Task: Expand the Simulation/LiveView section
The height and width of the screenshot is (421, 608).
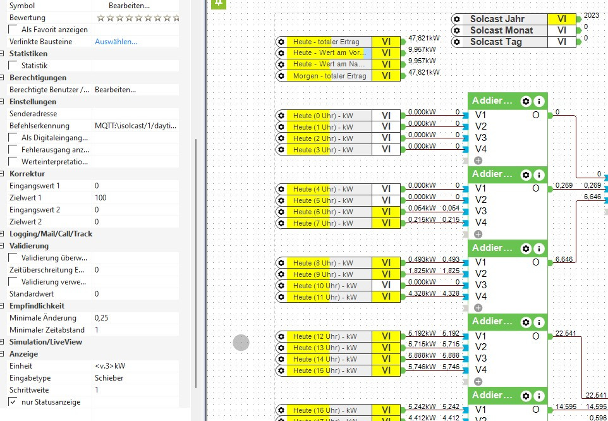Action: [x=3, y=342]
